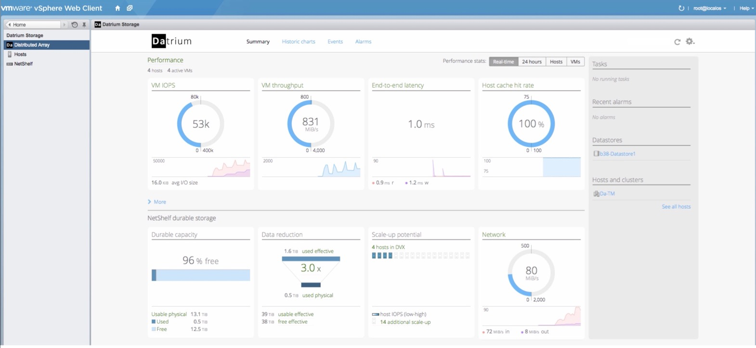This screenshot has height=348, width=756.
Task: Open the Help dropdown menu
Action: pyautogui.click(x=746, y=8)
